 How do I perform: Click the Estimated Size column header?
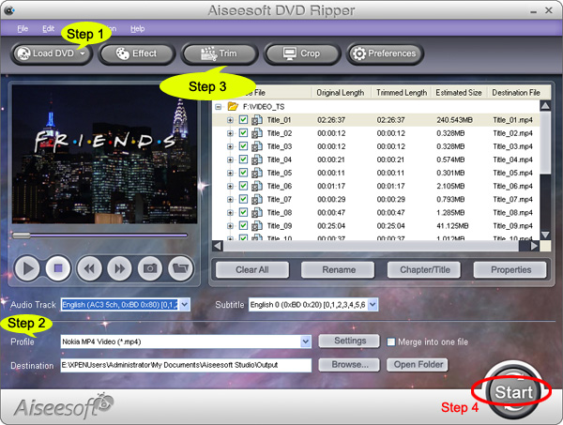tap(459, 93)
